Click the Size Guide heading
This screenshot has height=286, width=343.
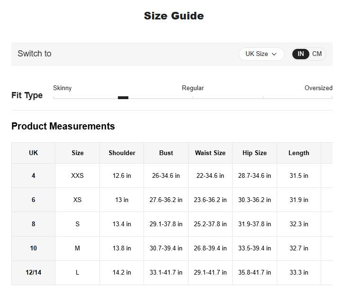[x=174, y=16]
